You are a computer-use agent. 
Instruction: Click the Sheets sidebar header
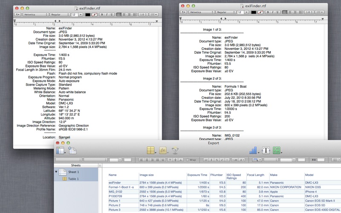pyautogui.click(x=76, y=165)
